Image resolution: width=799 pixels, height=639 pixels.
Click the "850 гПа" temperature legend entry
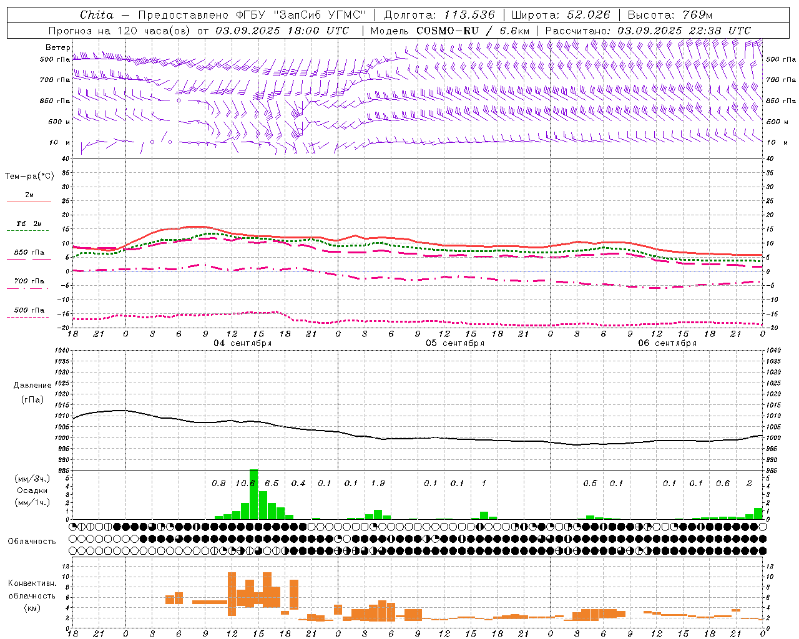pyautogui.click(x=29, y=253)
